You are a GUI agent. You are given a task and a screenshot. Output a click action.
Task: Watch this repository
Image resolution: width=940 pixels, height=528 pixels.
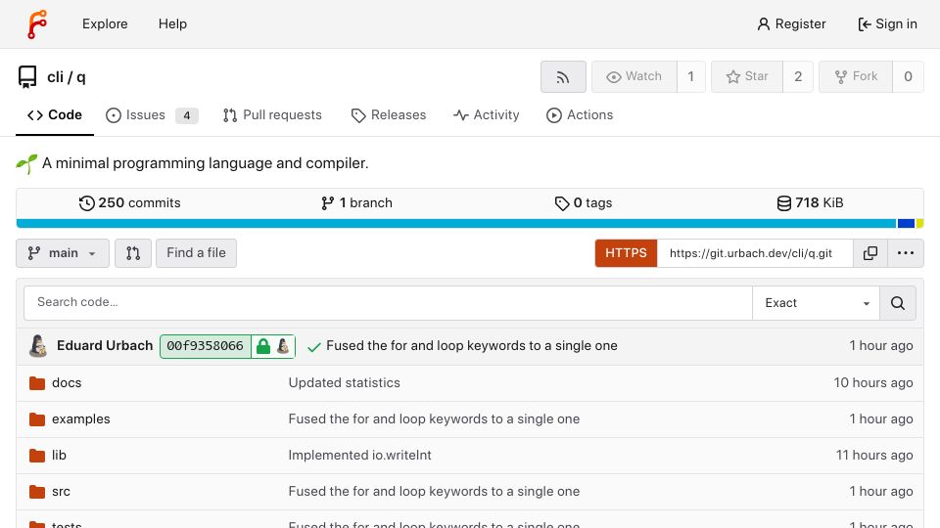click(x=634, y=76)
